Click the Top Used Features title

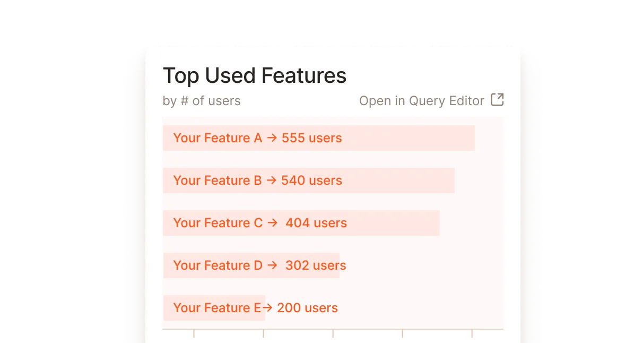click(255, 75)
